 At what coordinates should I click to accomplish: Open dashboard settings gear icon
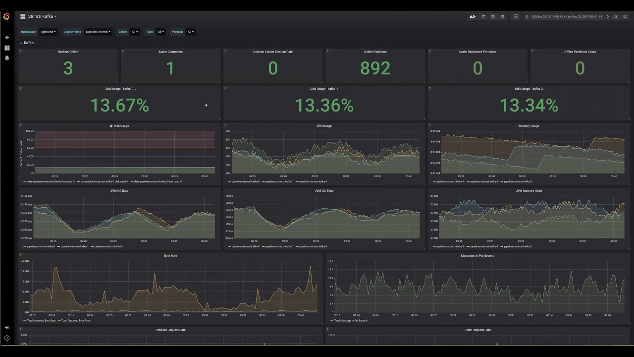point(502,16)
